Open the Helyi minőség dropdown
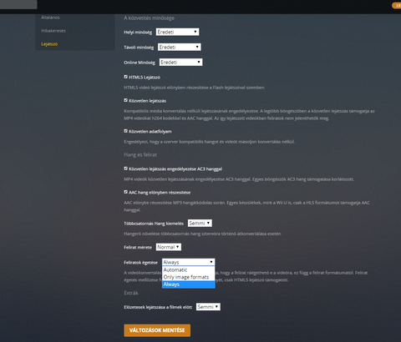Viewport: 401px width, 342px height. [x=177, y=32]
